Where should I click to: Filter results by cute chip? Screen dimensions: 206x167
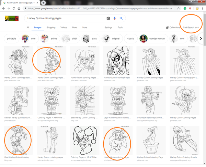[x=30, y=39]
